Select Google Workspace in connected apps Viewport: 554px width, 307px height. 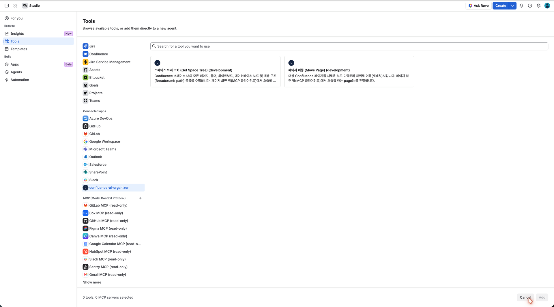113,142
